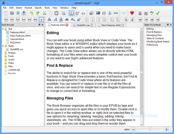This screenshot has height=134, width=174.
Task: Toggle bold formatting
Action: coord(49,20)
